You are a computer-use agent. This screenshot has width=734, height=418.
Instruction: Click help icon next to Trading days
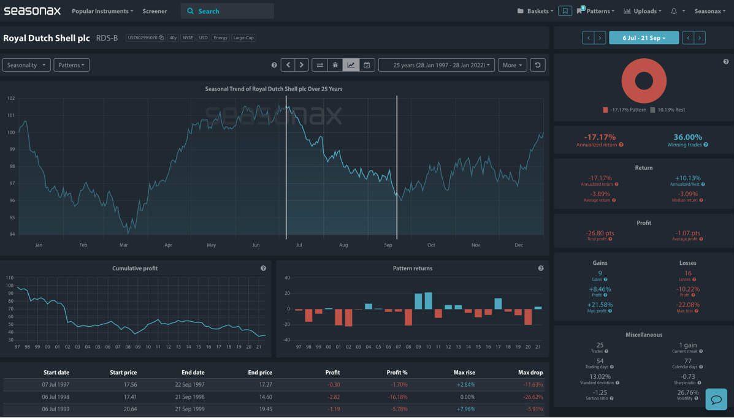click(612, 367)
